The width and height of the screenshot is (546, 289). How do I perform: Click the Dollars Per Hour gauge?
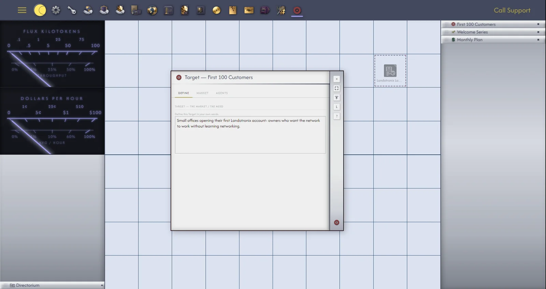[52, 121]
